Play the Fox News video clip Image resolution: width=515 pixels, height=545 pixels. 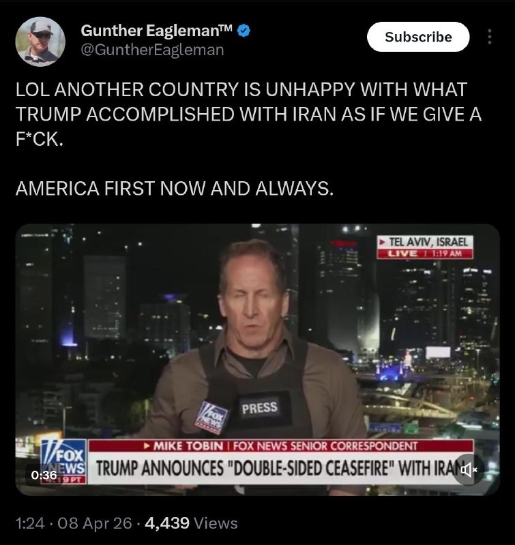click(x=258, y=360)
